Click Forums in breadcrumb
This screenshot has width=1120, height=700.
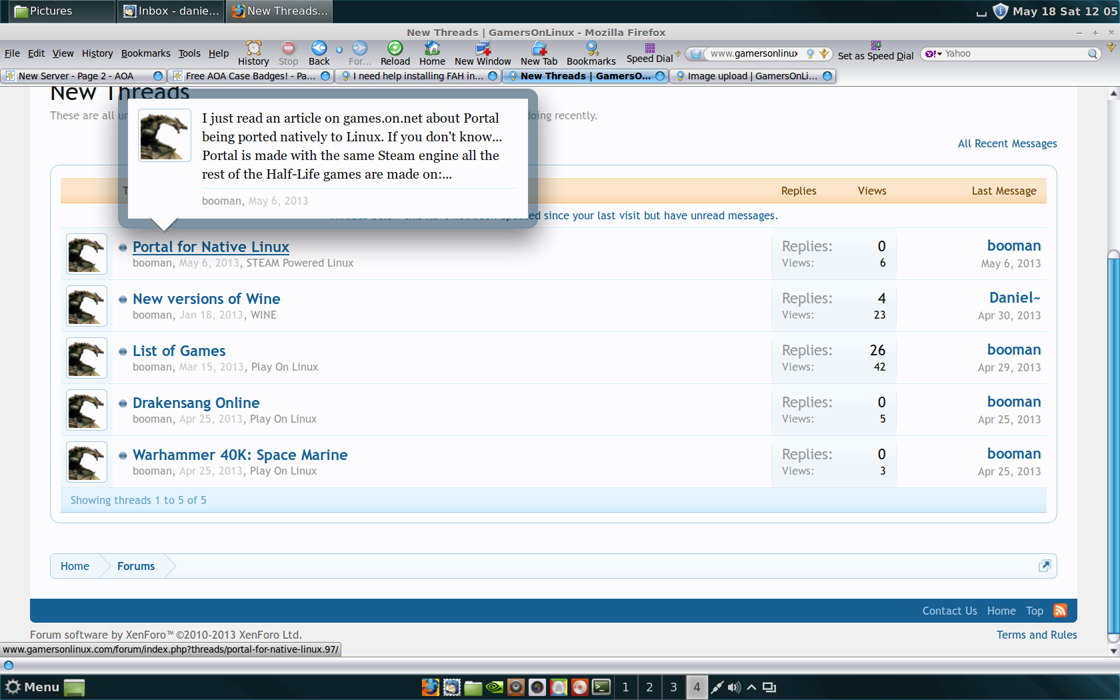coord(136,566)
